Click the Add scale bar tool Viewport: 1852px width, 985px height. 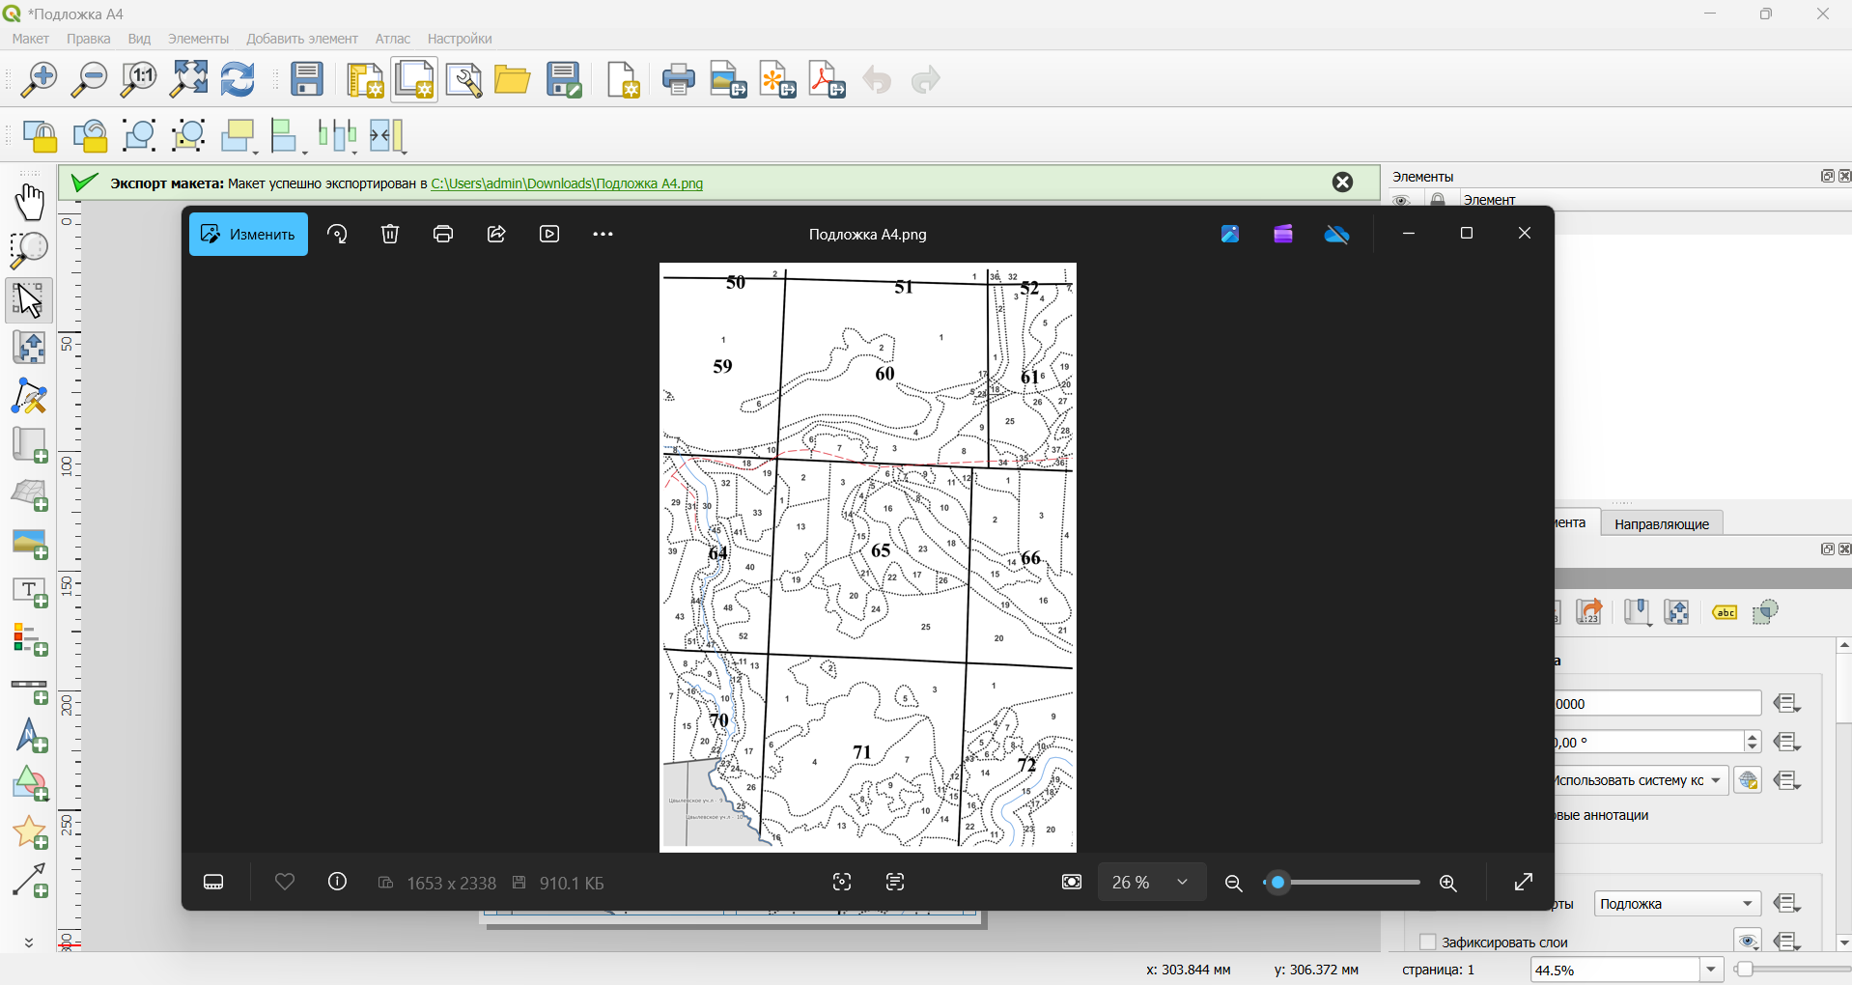tap(30, 689)
